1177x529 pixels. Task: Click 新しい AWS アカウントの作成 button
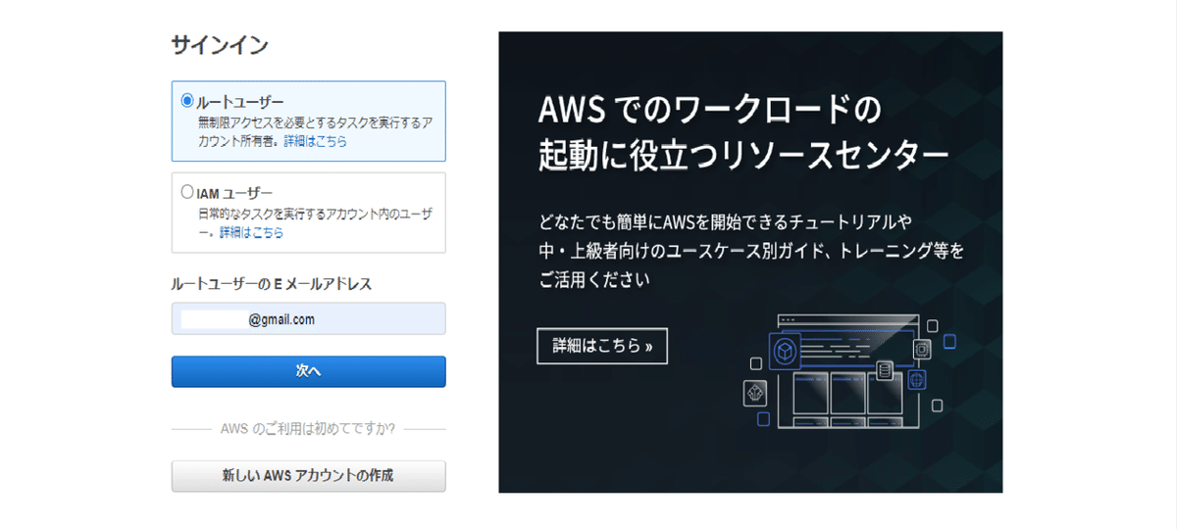[308, 476]
